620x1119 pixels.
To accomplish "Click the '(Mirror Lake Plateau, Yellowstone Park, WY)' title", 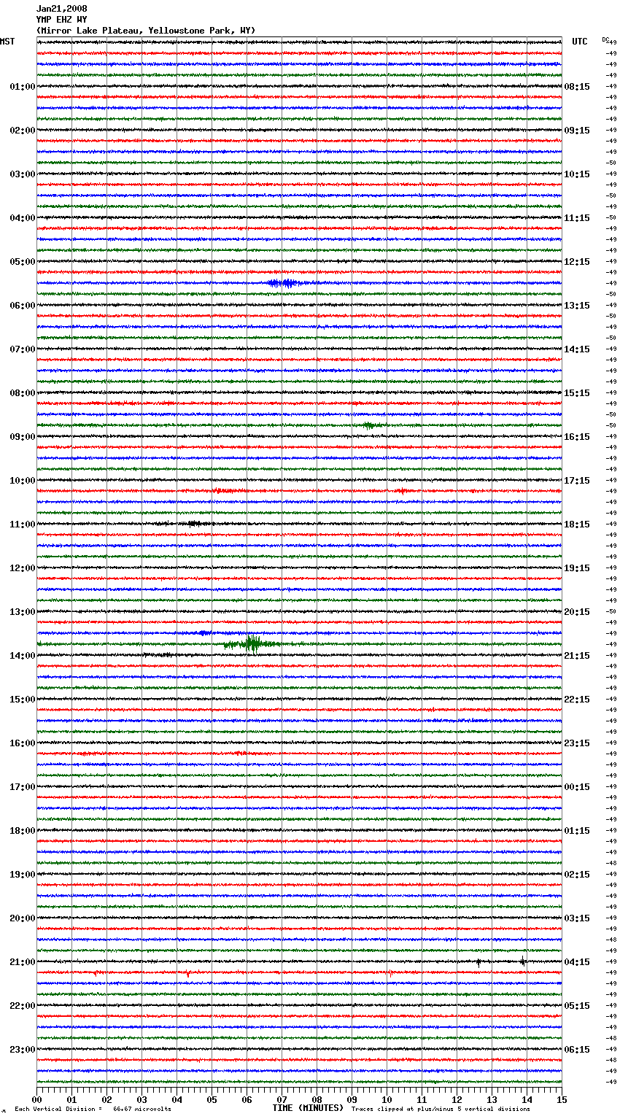I will point(146,31).
